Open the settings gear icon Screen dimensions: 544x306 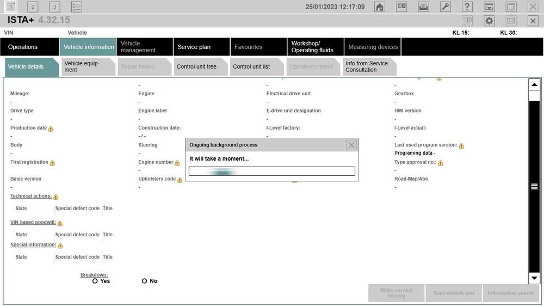pos(489,21)
